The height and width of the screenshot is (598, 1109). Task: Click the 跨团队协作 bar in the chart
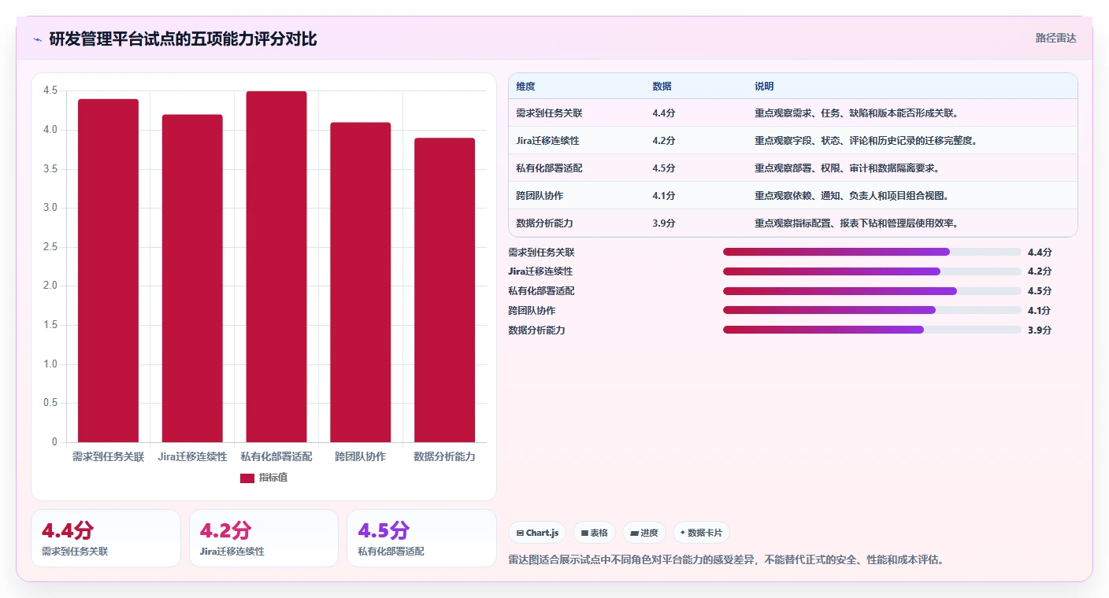(x=361, y=282)
